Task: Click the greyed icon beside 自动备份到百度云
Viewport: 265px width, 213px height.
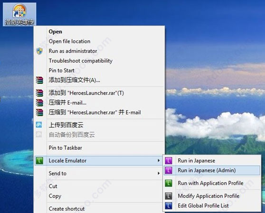Action: 39,135
